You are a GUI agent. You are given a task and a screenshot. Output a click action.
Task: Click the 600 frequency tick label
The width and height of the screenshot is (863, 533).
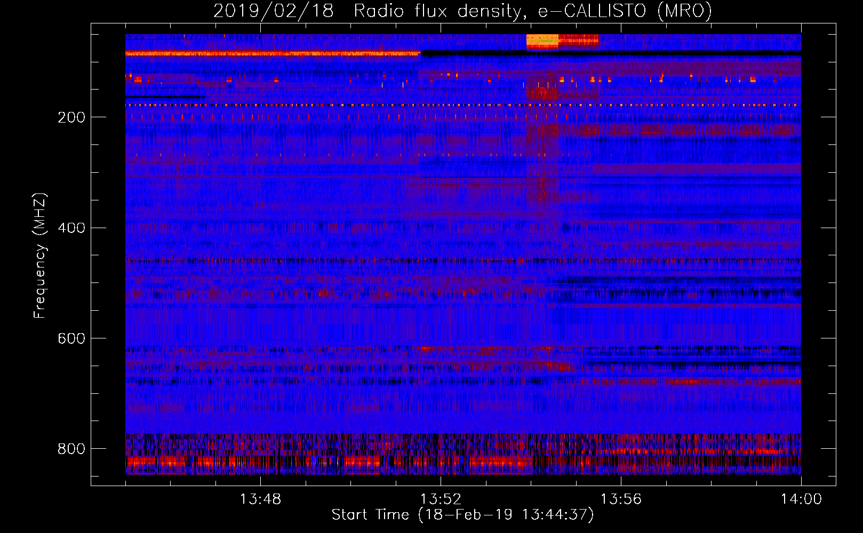[x=71, y=338]
